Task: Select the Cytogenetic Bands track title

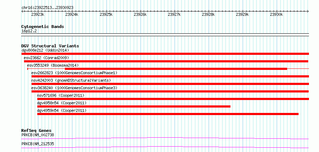Action: 43,27
